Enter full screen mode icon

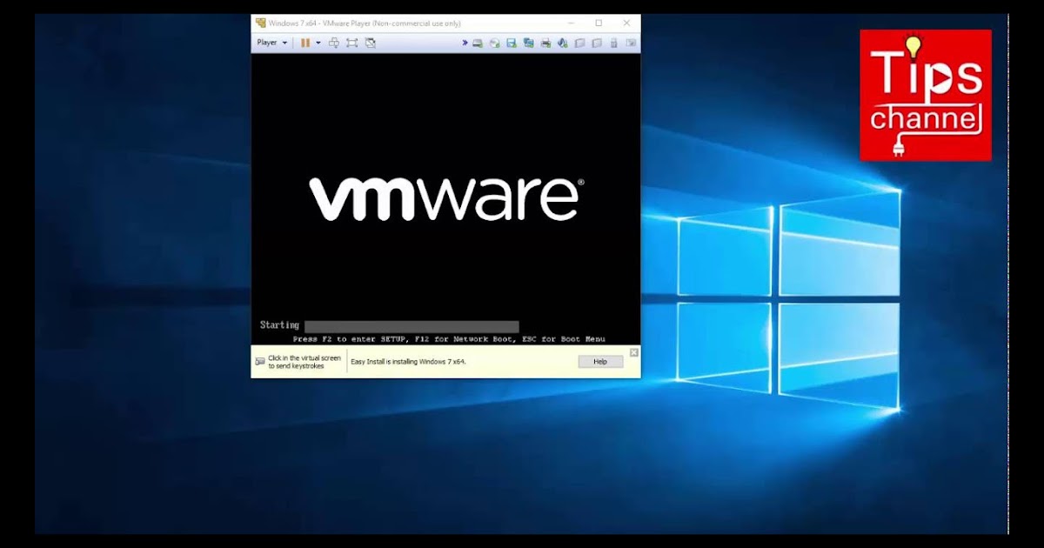coord(351,43)
